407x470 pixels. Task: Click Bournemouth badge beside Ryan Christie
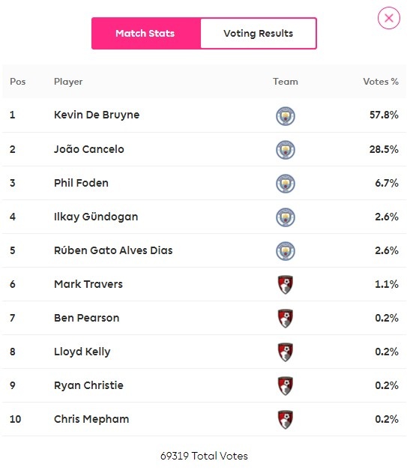(x=286, y=386)
